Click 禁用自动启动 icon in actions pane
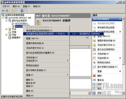 point(94,62)
